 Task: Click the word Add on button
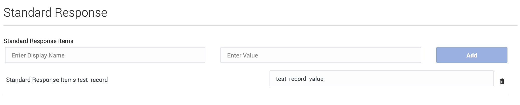472,55
